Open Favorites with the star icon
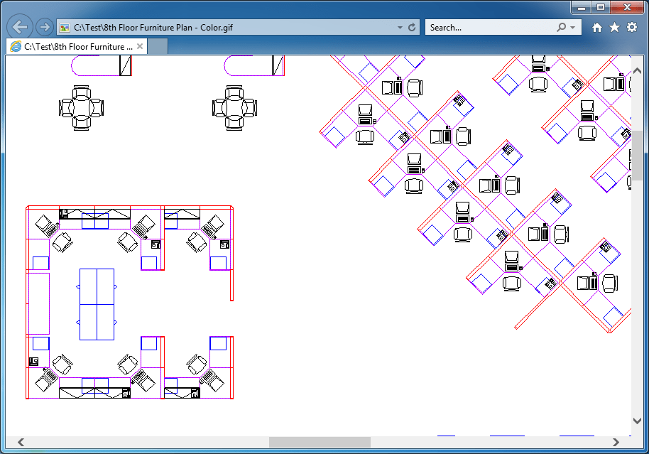This screenshot has height=454, width=649. 615,27
